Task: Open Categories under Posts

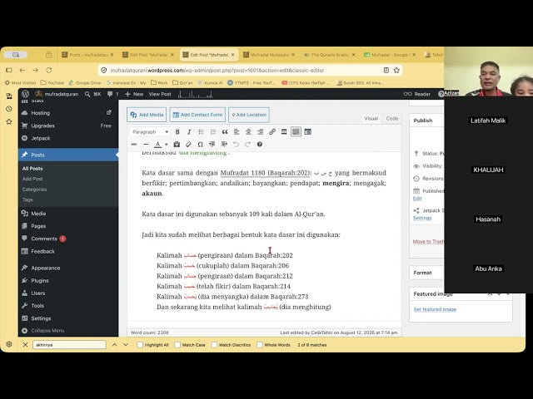Action: coord(34,190)
